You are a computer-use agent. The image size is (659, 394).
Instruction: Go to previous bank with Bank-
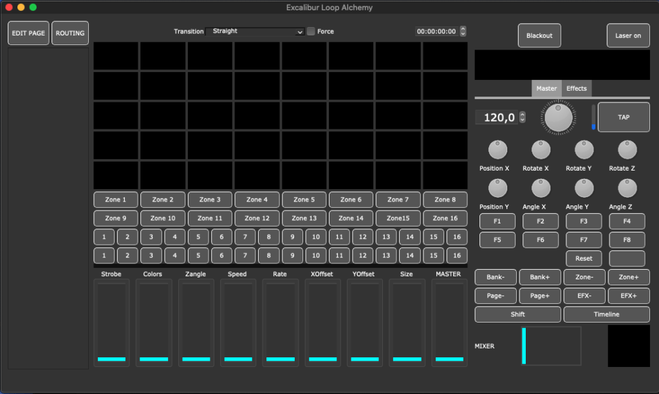point(496,277)
